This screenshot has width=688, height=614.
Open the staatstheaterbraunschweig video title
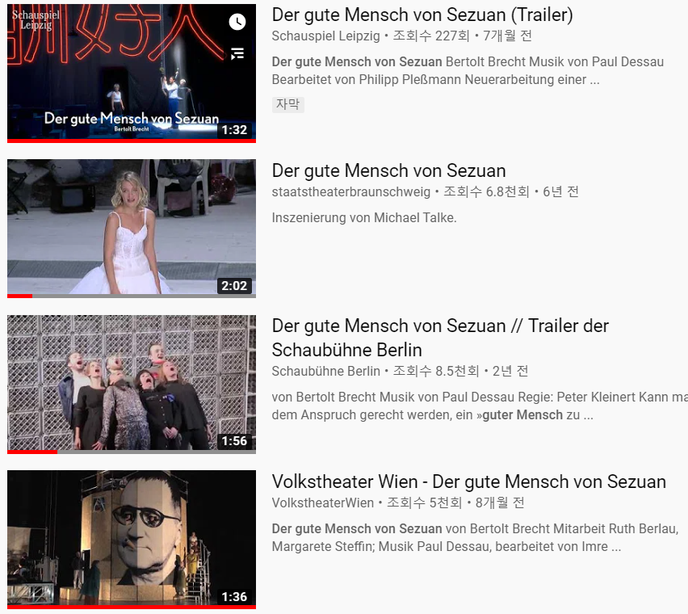[x=388, y=170]
